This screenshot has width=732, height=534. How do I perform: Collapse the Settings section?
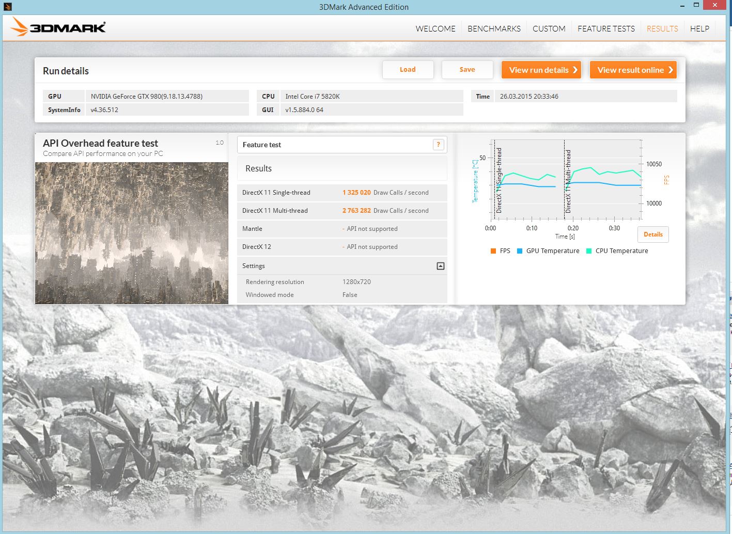pos(441,266)
